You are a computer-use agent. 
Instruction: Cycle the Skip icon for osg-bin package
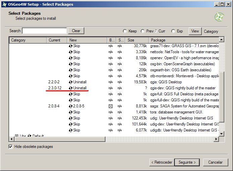click(x=71, y=64)
